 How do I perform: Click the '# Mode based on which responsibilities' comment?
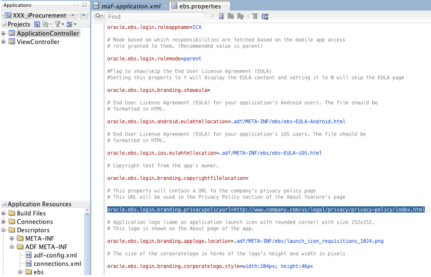[226, 40]
